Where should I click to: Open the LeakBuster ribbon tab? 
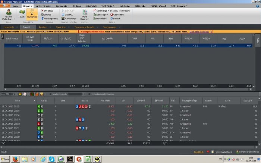coord(125,6)
